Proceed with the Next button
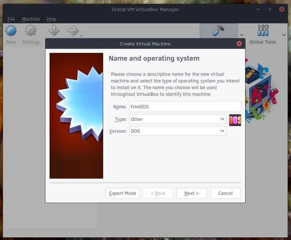 (x=192, y=193)
